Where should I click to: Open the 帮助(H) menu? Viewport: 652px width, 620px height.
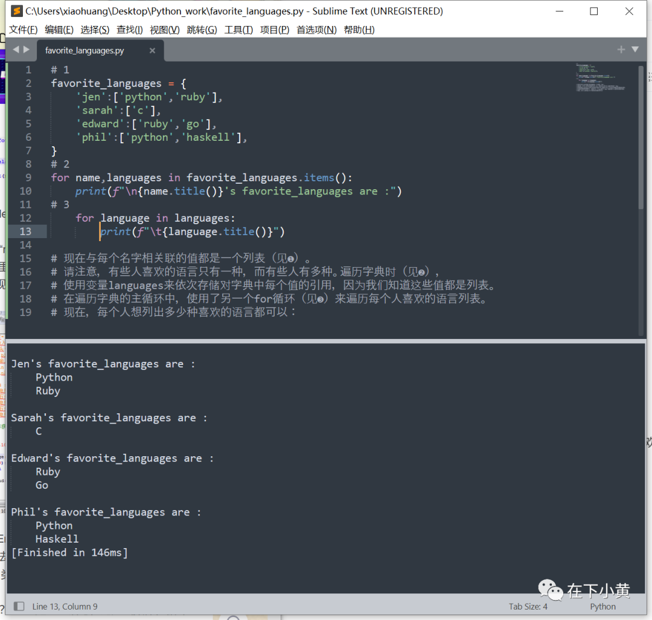[x=359, y=30]
